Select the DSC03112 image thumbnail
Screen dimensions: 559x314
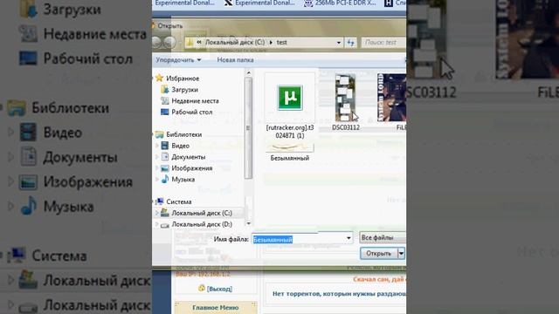click(x=345, y=98)
